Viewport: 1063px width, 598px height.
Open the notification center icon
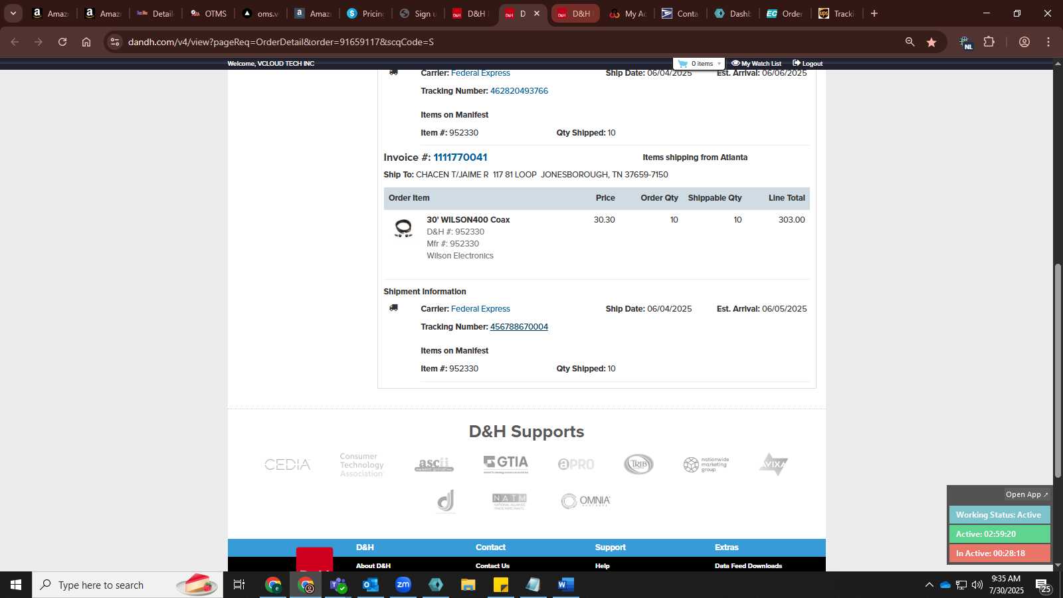coord(1043,586)
